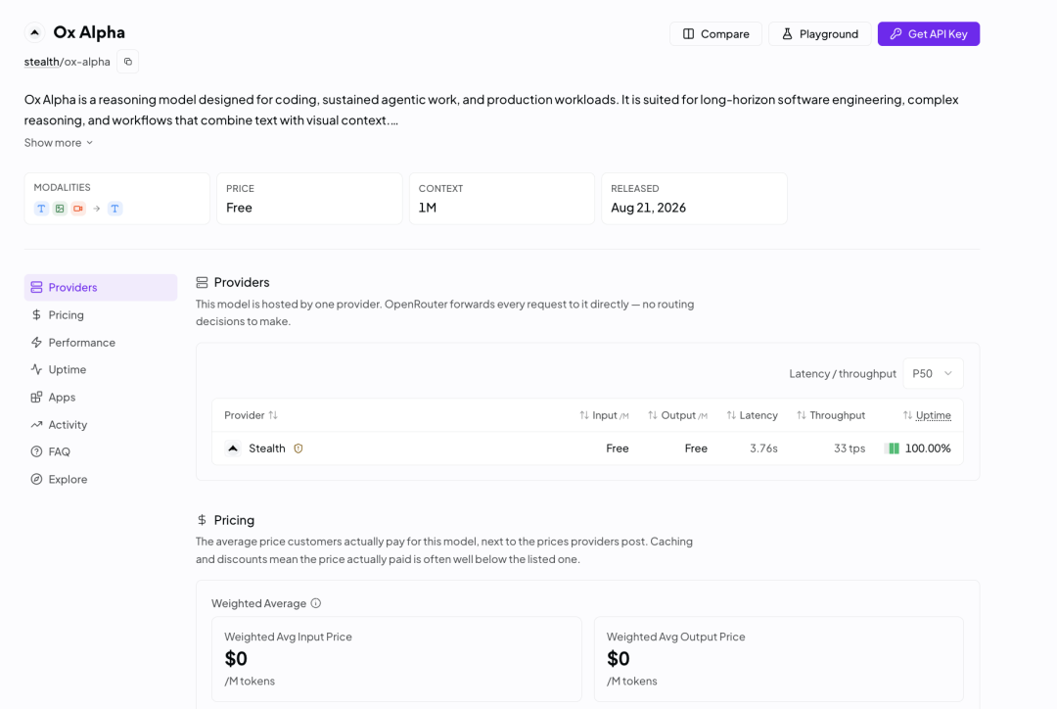Click the Compare button
Screen dimensions: 1057x709
coord(715,33)
